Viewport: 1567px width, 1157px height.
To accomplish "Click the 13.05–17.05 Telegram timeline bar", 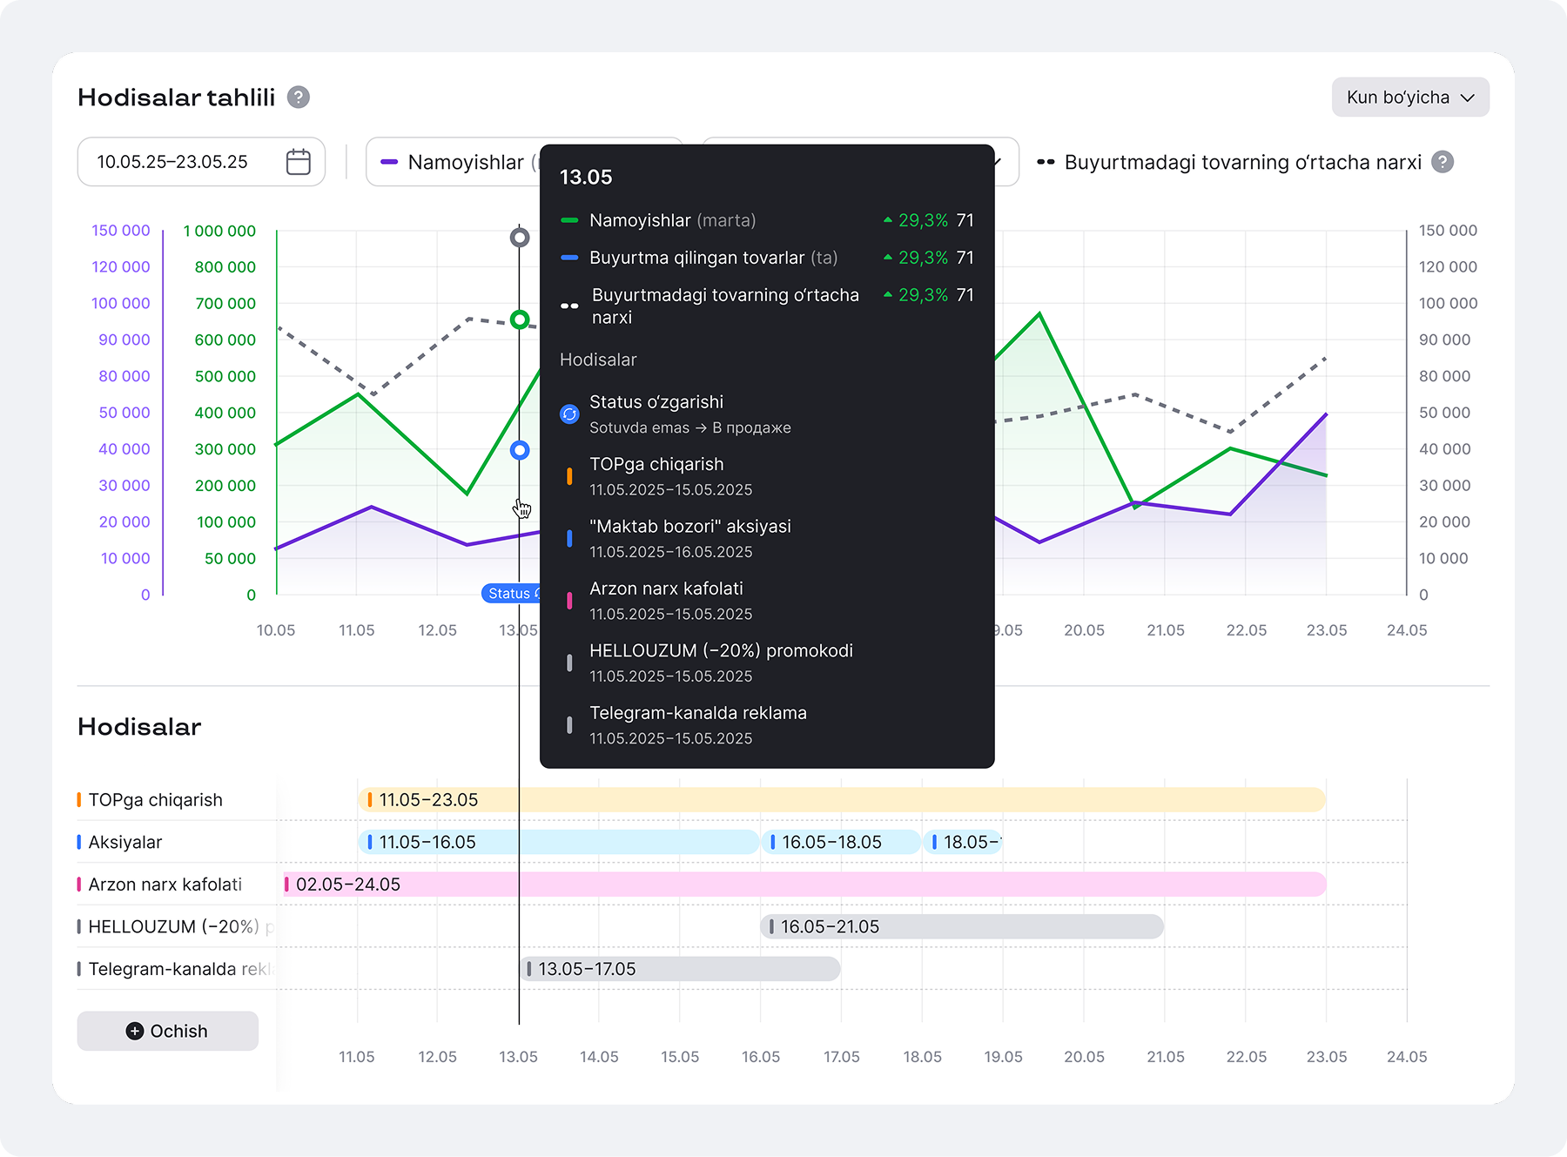I will click(680, 969).
